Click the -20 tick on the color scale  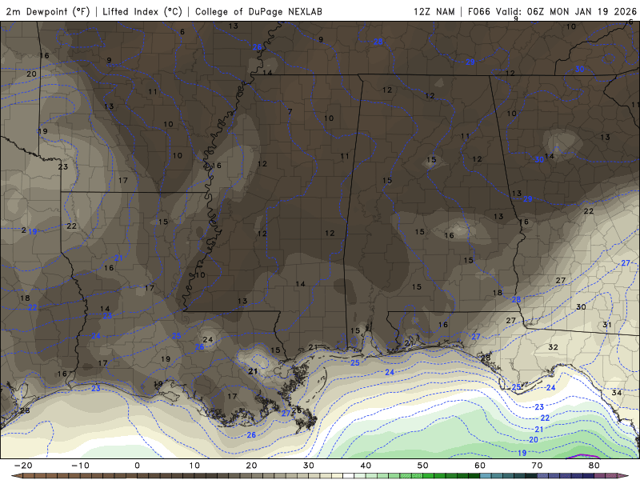click(23, 466)
